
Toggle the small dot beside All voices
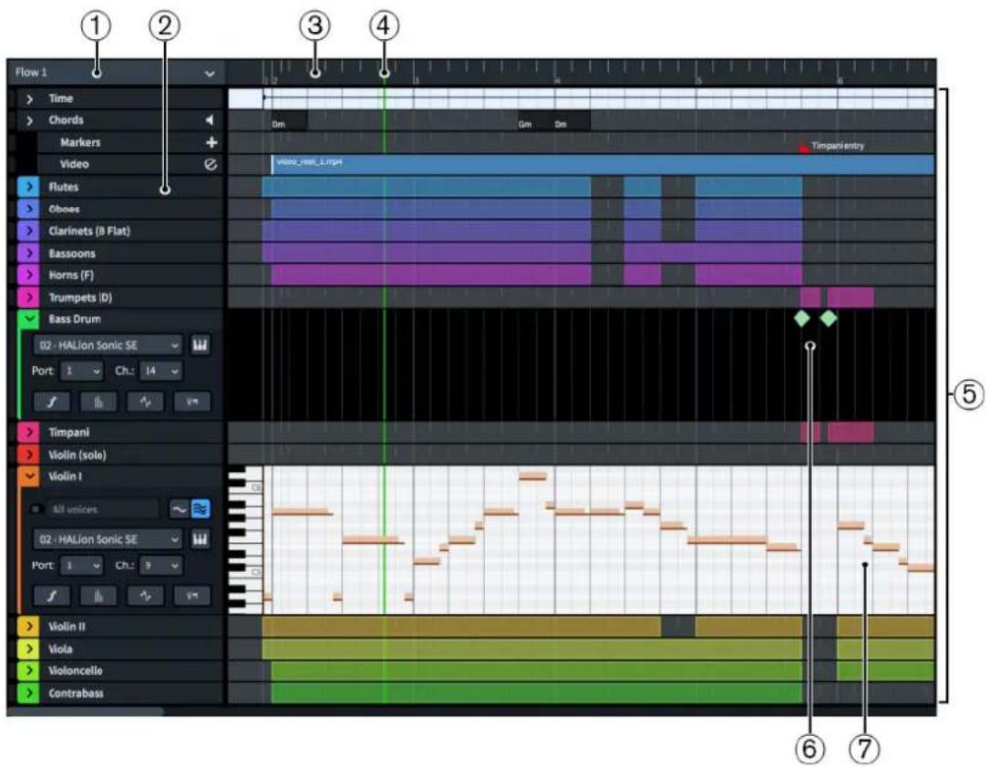click(x=36, y=508)
